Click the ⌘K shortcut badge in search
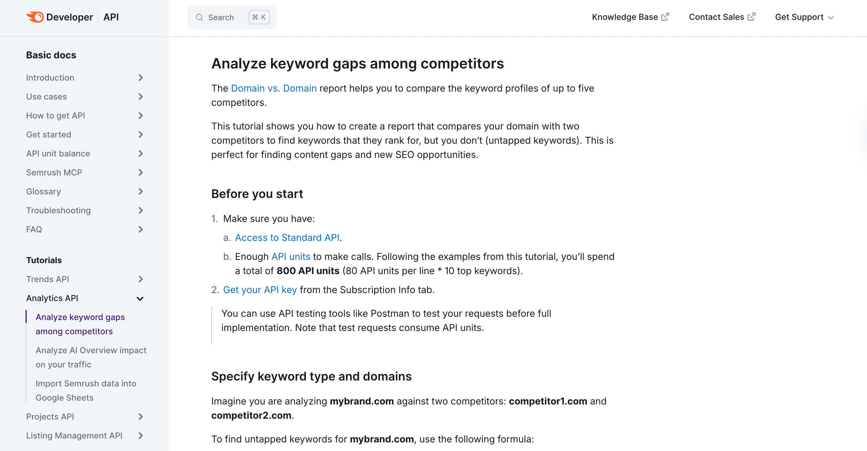This screenshot has height=451, width=867. 259,17
